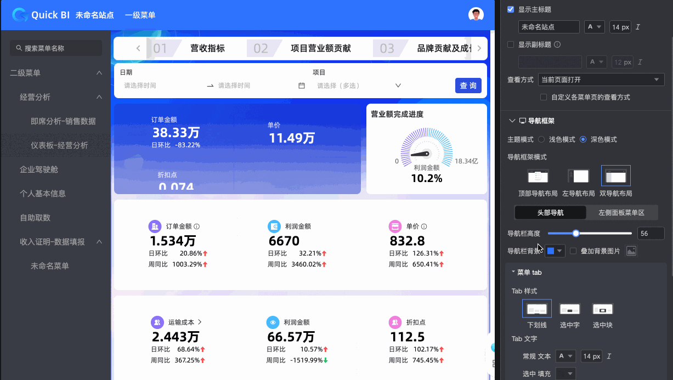Click the 单价 info icon
This screenshot has width=673, height=380.
pyautogui.click(x=424, y=226)
